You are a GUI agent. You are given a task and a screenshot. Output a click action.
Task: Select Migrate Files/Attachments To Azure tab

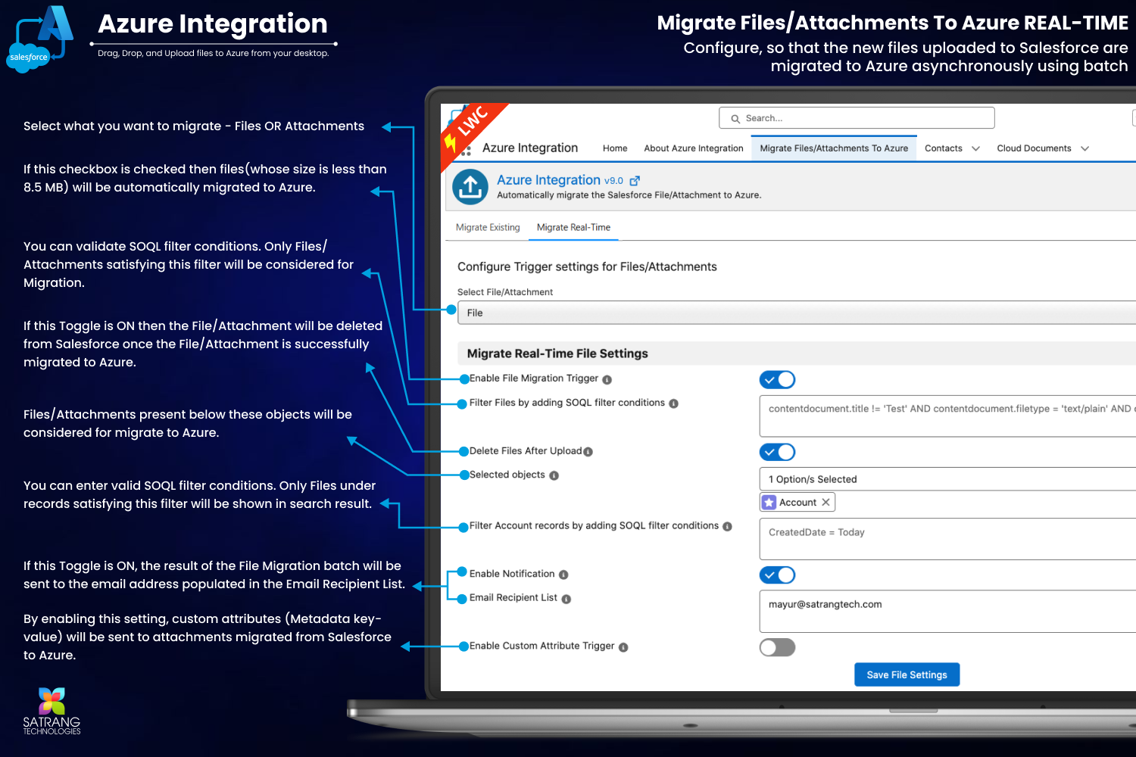pos(834,148)
